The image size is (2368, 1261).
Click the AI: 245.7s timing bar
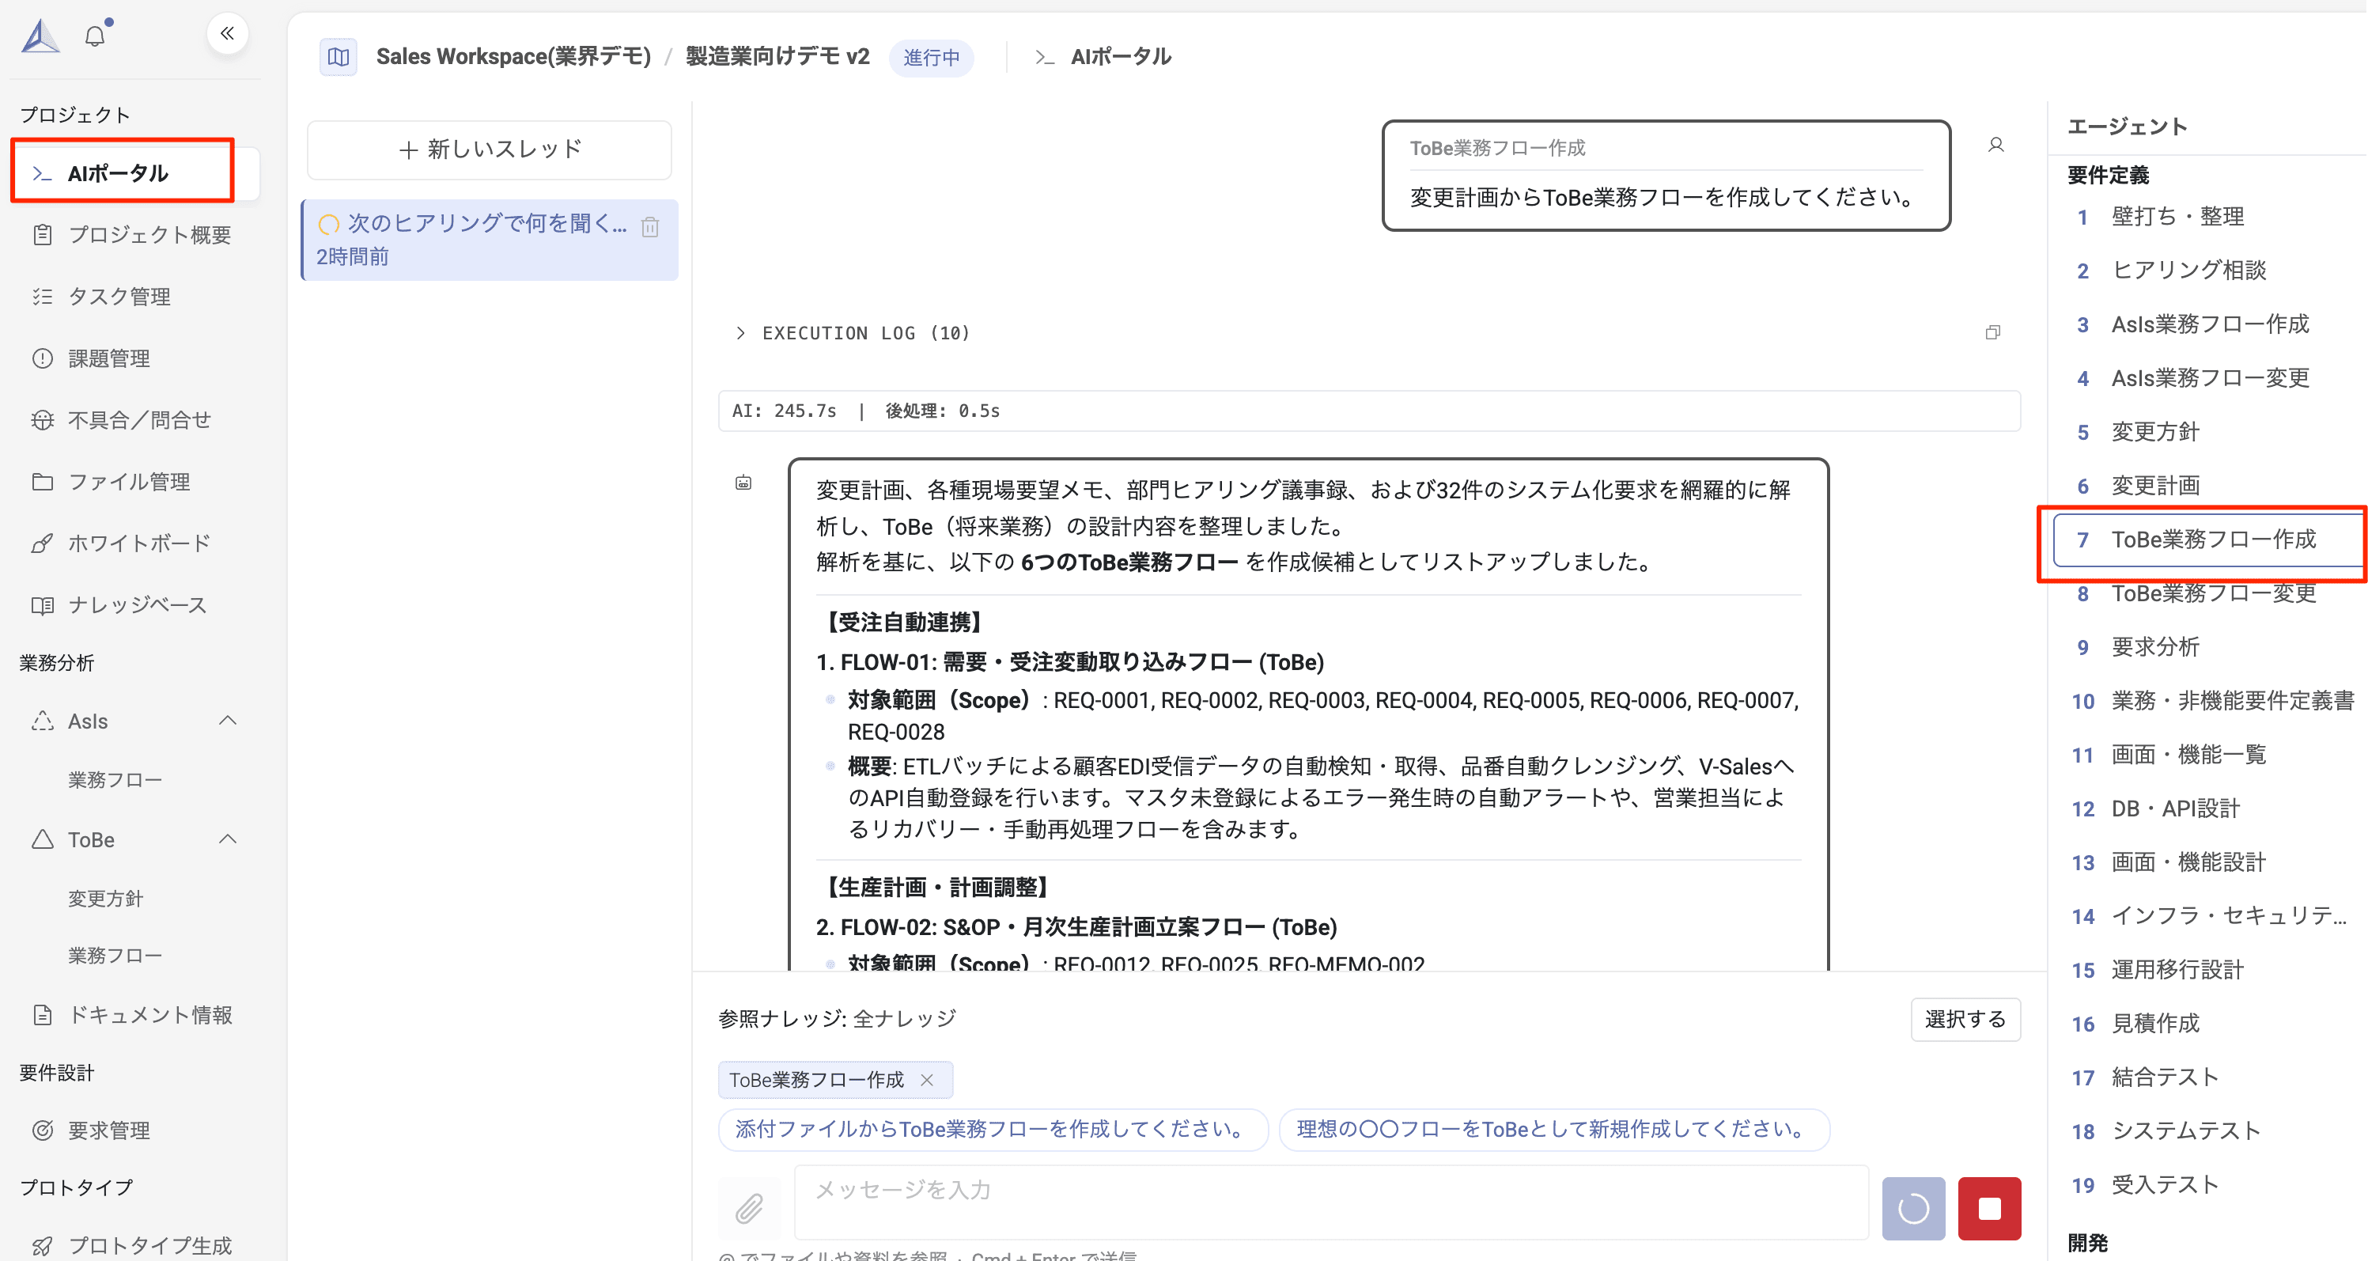click(1369, 411)
